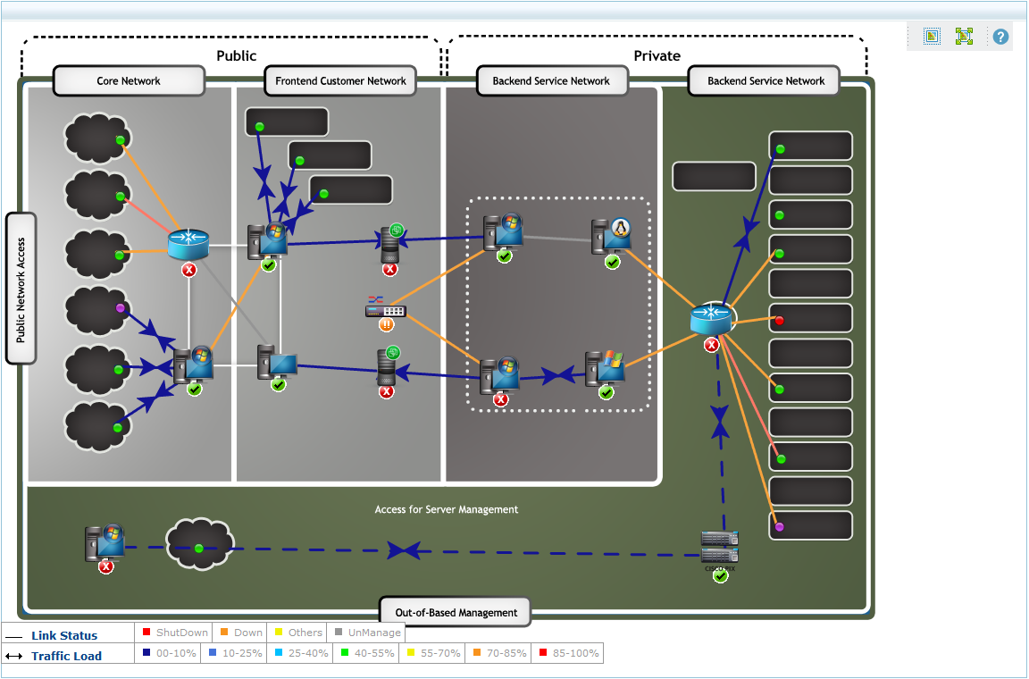Screen dimensions: 1029x679
Task: Open the blue question mark help
Action: [1000, 37]
